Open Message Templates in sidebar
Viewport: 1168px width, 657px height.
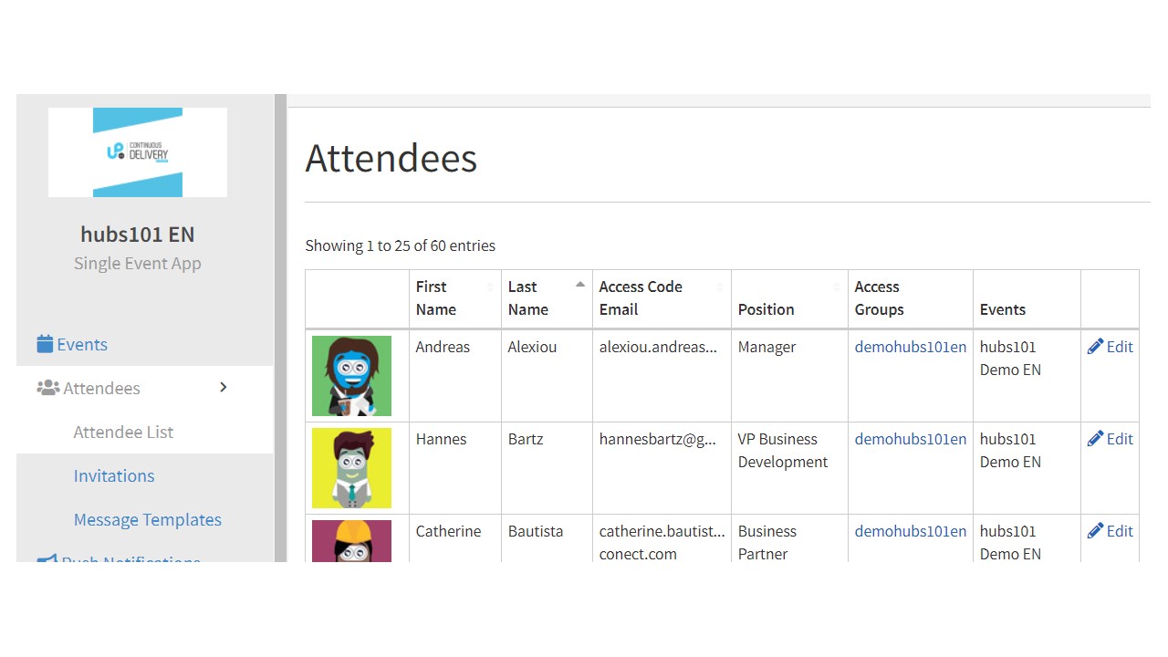(148, 519)
